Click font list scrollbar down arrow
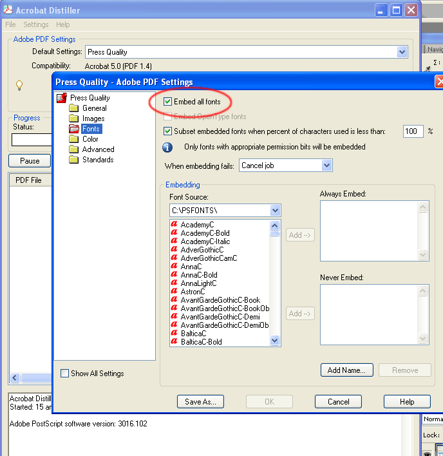Viewport: 443px width, 456px height. click(275, 340)
